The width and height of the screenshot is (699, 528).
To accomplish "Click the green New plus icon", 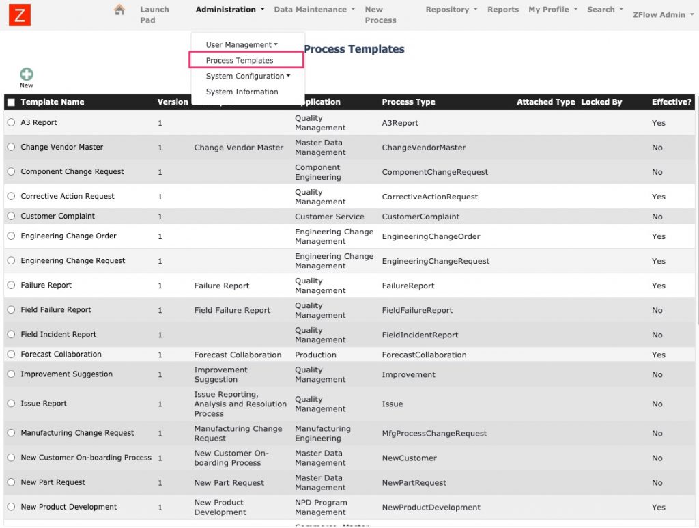I will click(x=27, y=74).
